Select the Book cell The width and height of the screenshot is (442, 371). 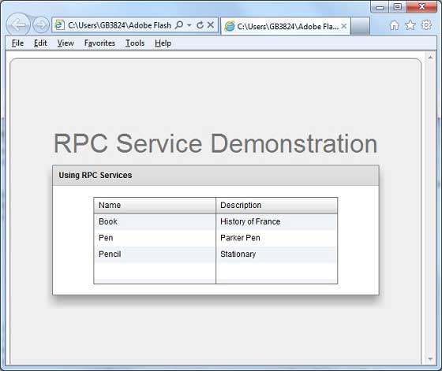tap(155, 221)
